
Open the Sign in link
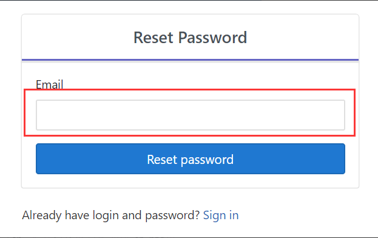pos(221,215)
